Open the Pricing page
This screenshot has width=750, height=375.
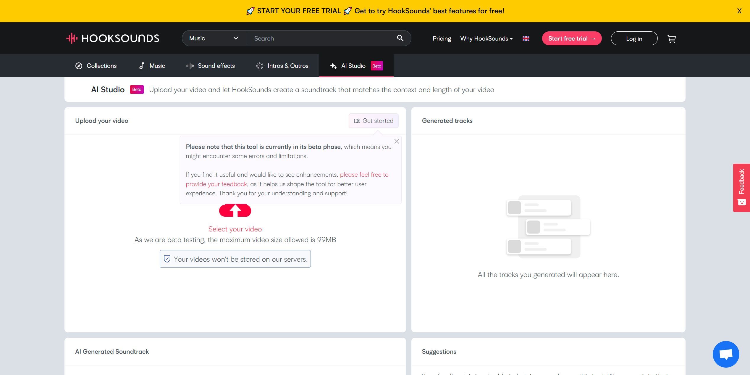[442, 38]
